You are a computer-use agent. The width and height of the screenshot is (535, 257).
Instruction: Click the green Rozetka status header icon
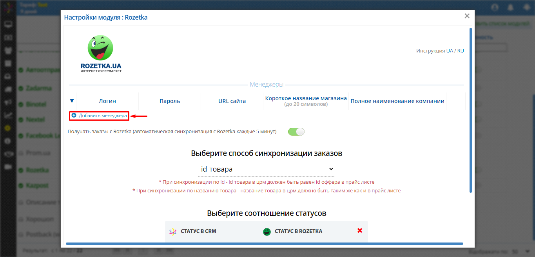[267, 232]
